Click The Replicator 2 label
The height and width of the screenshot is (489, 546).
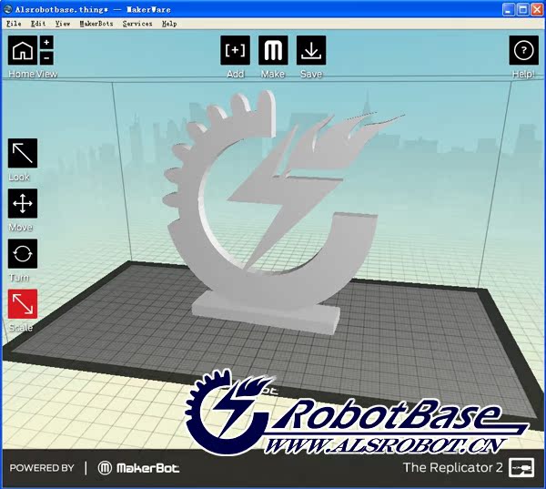tap(452, 467)
